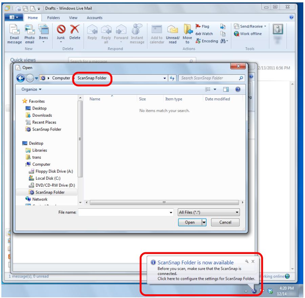Viewport: 305px width, 298px height.
Task: Open Recent Places
Action: click(x=41, y=122)
